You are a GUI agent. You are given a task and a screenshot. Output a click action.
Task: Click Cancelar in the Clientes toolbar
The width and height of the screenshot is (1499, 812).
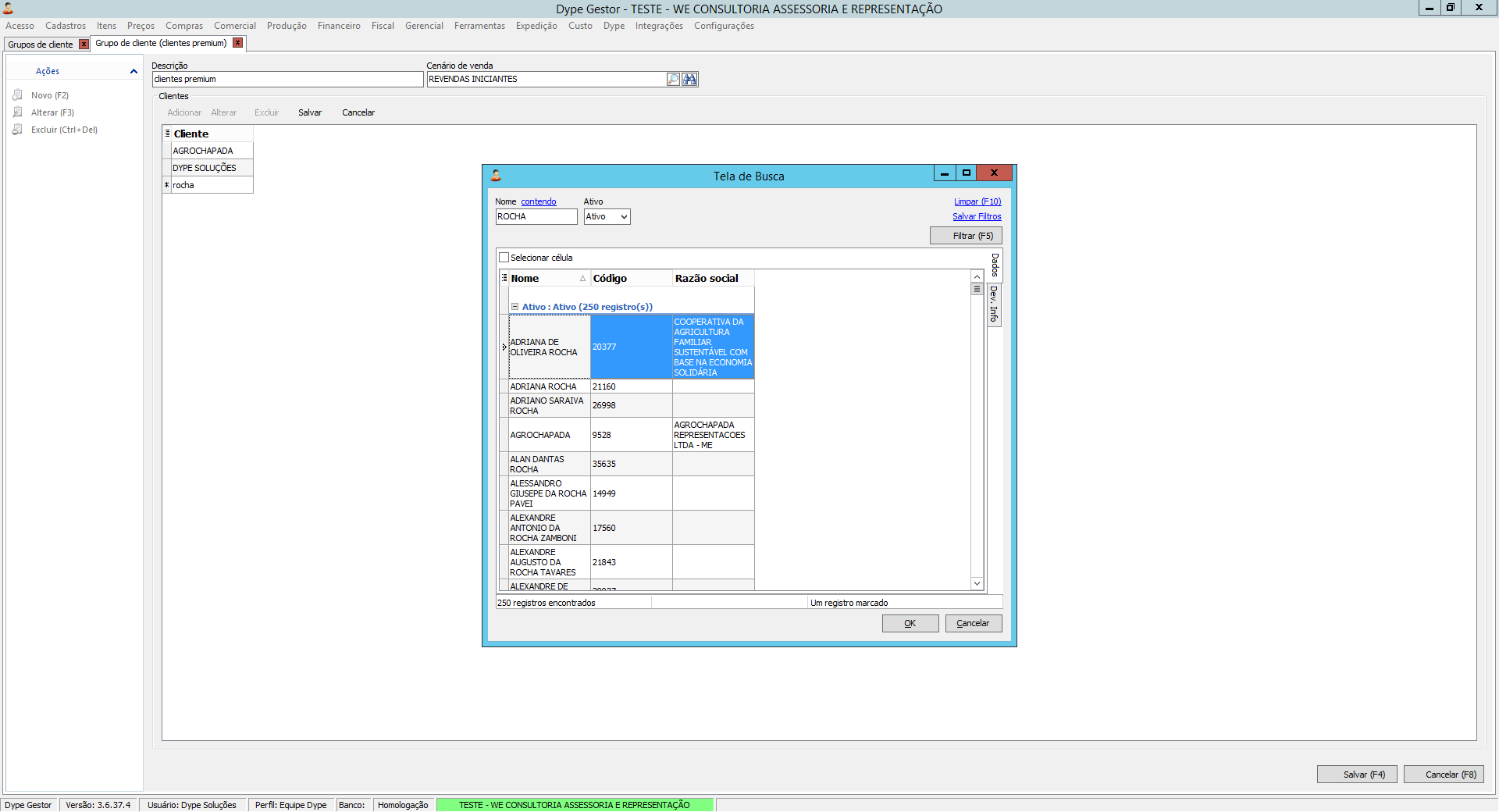(x=358, y=112)
